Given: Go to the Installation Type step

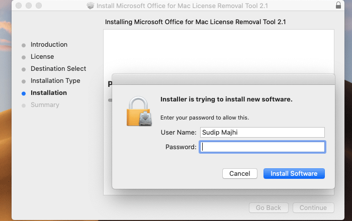Looking at the screenshot, I should tap(55, 81).
